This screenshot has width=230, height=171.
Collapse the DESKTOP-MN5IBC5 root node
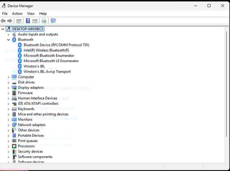click(3, 29)
